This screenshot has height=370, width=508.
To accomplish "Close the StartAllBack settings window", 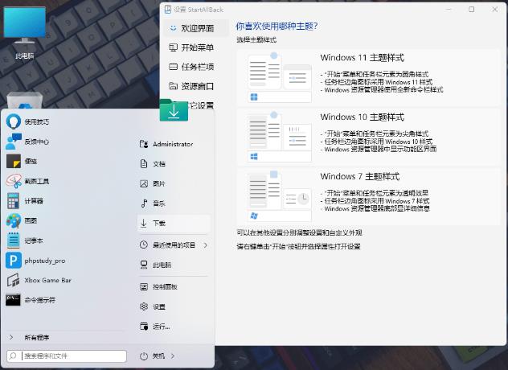I will tap(495, 10).
